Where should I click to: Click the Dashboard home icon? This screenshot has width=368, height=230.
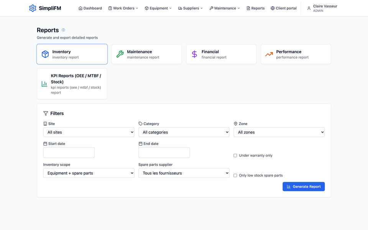[x=80, y=8]
